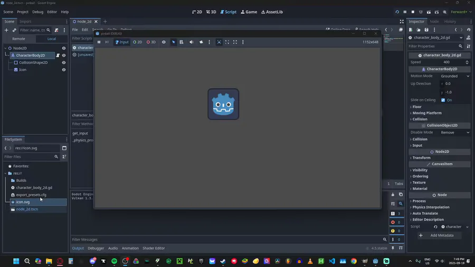
Task: Click the Movie Maker mode icon
Action: pos(445,12)
